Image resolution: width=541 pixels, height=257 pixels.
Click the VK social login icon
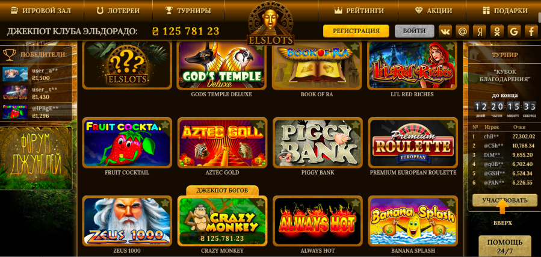coord(445,31)
